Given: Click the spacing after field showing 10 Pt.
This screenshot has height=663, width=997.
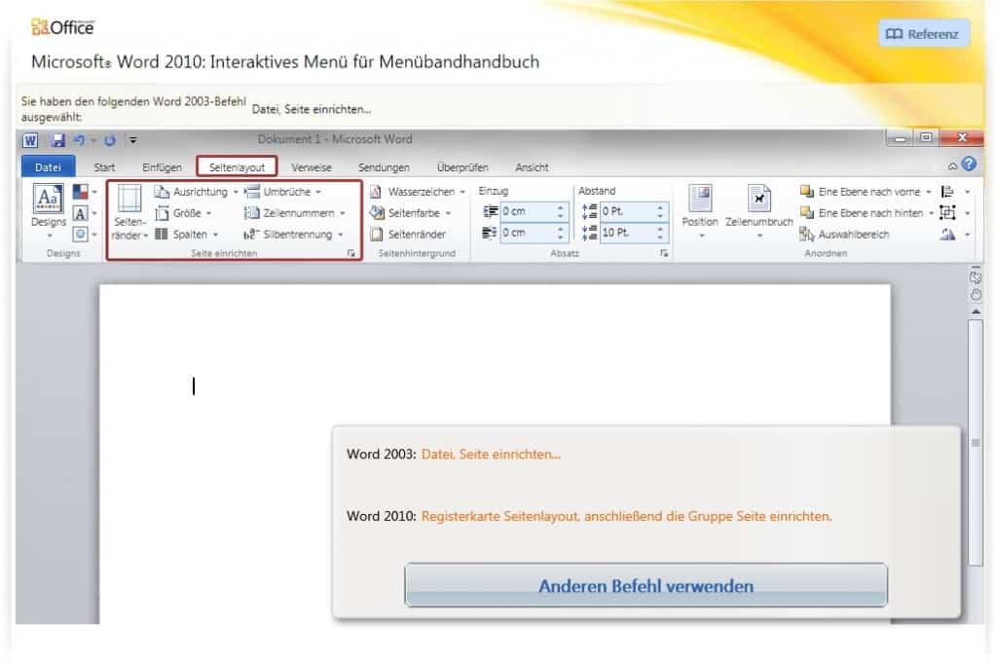Looking at the screenshot, I should (627, 233).
